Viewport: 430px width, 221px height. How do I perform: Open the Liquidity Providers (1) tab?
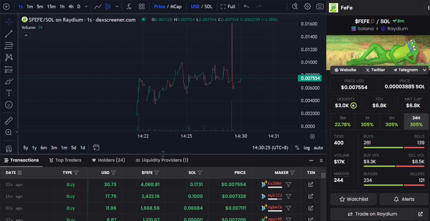162,160
